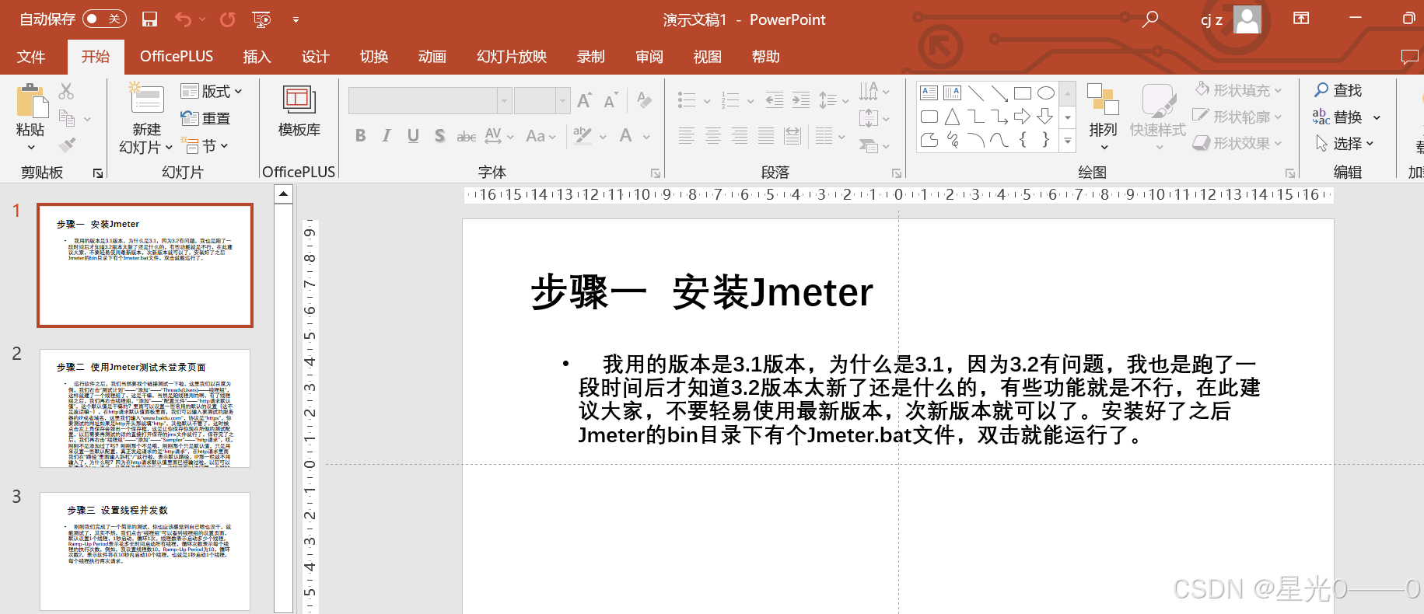This screenshot has height=614, width=1424.
Task: Increase list indent level icon
Action: [801, 99]
